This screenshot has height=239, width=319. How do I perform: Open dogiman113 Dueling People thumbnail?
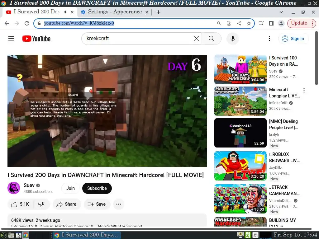pos(240,133)
